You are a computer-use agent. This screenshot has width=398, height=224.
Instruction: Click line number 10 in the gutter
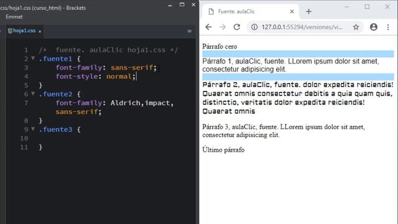tap(24, 138)
